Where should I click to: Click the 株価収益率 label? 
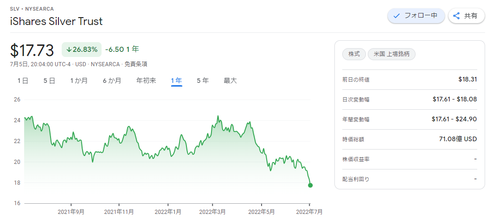356,159
